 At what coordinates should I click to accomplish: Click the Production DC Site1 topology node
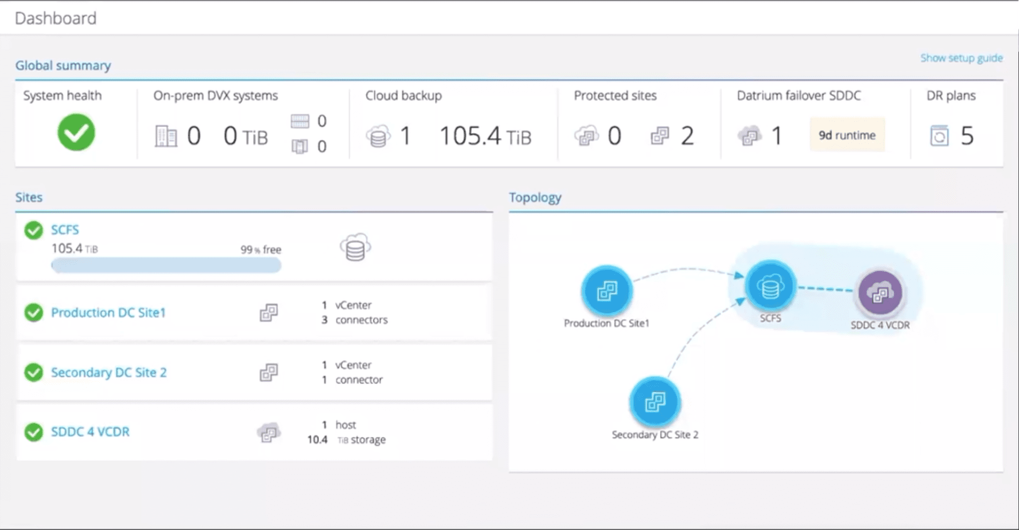pyautogui.click(x=607, y=291)
